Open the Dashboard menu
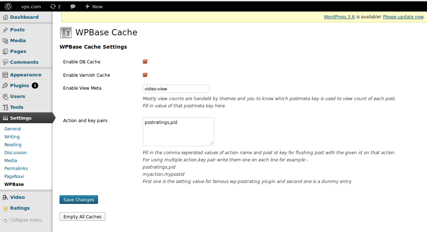 [x=24, y=17]
